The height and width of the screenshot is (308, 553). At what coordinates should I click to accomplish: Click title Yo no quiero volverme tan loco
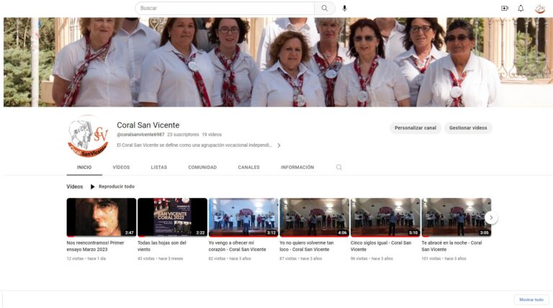307,246
